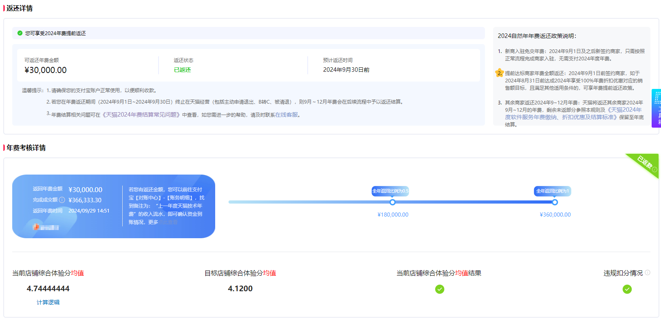Viewport: 661px width, 321px height.
Task: Click the info icon next to 完成成交额
Action: (62, 200)
